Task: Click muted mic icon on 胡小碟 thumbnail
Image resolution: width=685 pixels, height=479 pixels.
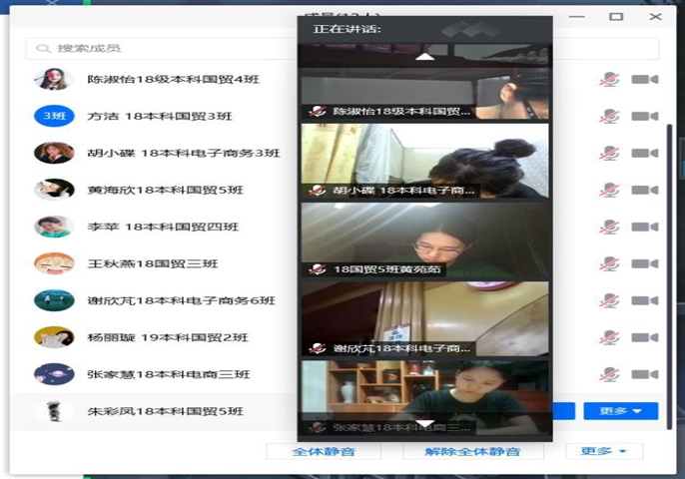Action: point(318,191)
